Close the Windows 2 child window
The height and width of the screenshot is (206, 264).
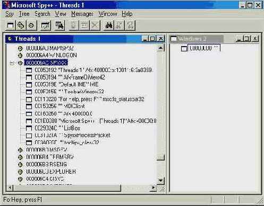[x=255, y=39]
